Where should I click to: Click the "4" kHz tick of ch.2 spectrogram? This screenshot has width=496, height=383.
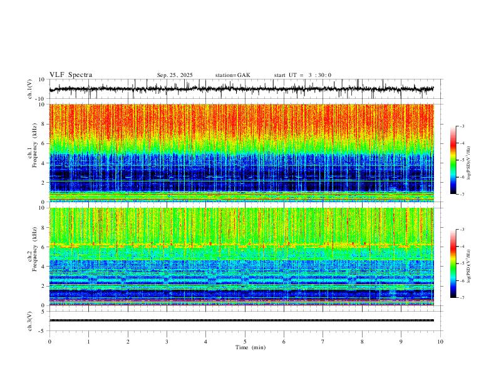click(44, 267)
